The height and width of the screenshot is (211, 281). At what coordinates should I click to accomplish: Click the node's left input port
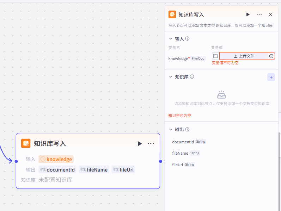[16, 161]
